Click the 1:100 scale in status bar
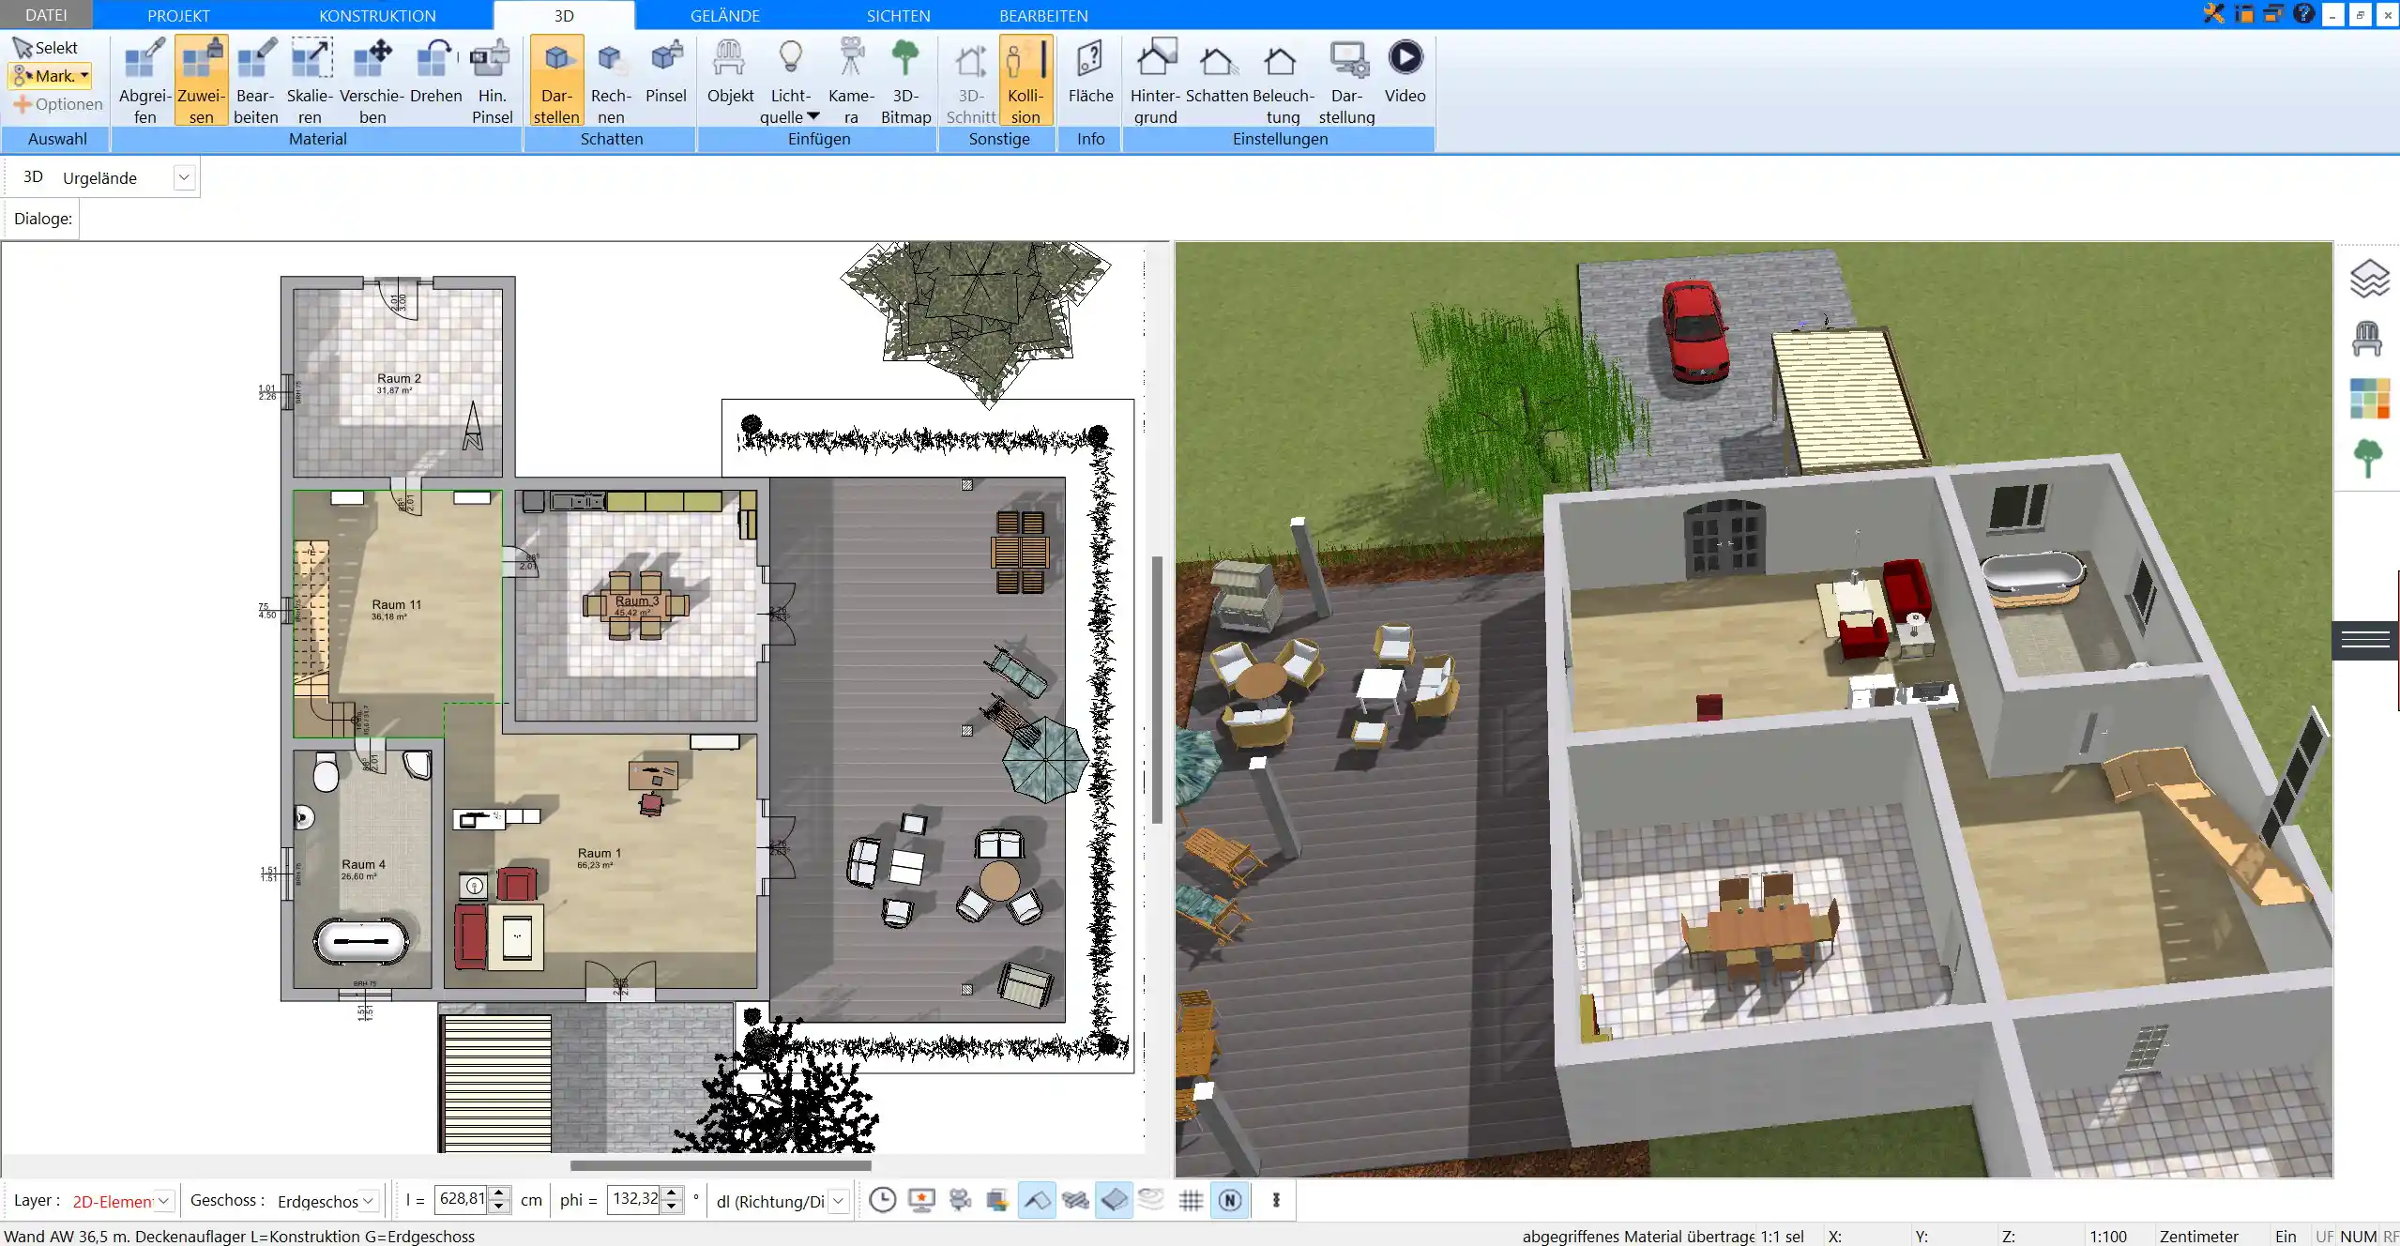The width and height of the screenshot is (2400, 1246). (2108, 1237)
